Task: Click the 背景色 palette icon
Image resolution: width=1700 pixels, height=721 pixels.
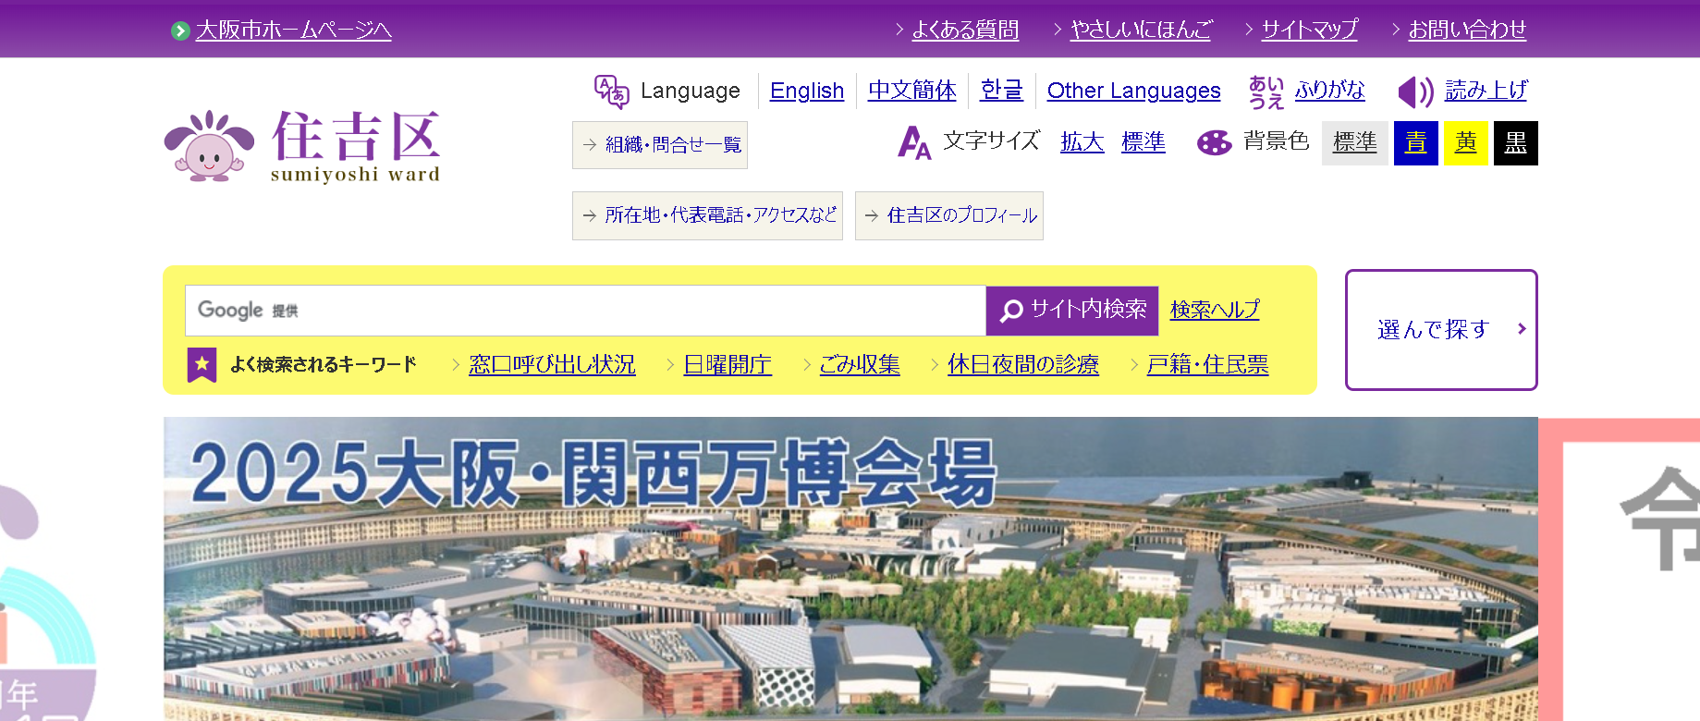Action: 1215,142
